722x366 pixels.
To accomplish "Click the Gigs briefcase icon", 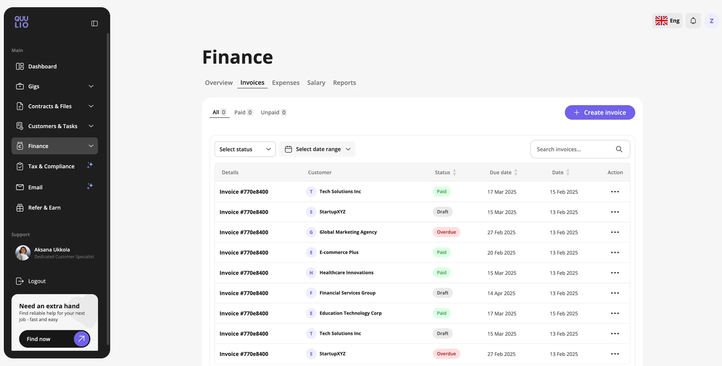I will tap(20, 86).
